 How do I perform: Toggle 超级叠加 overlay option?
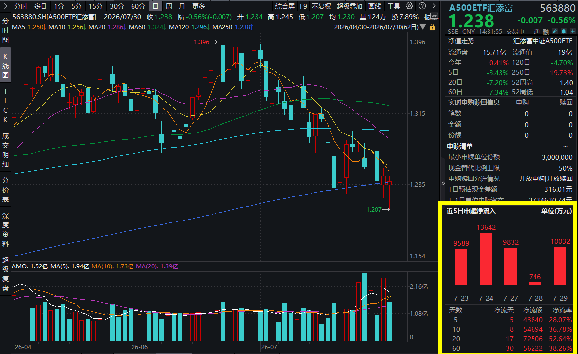(350, 6)
